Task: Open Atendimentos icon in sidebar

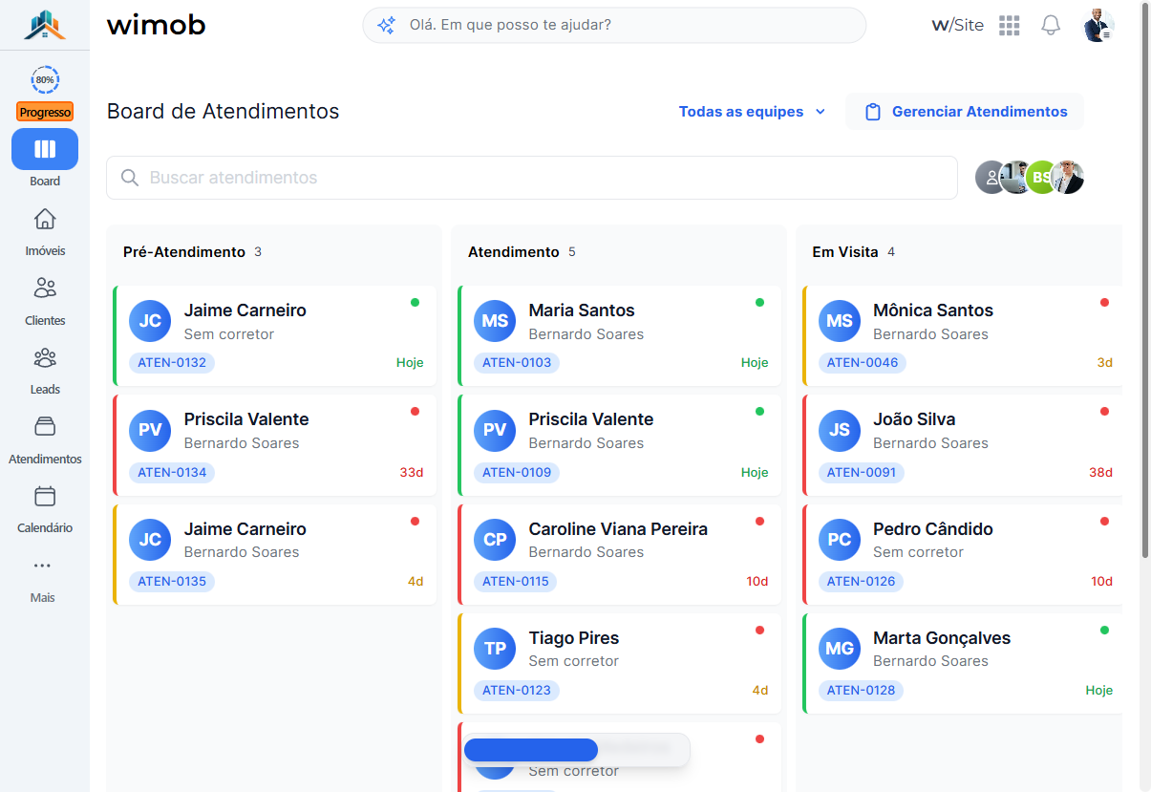Action: (45, 426)
